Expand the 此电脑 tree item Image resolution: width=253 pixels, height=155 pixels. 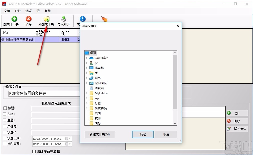pos(87,68)
